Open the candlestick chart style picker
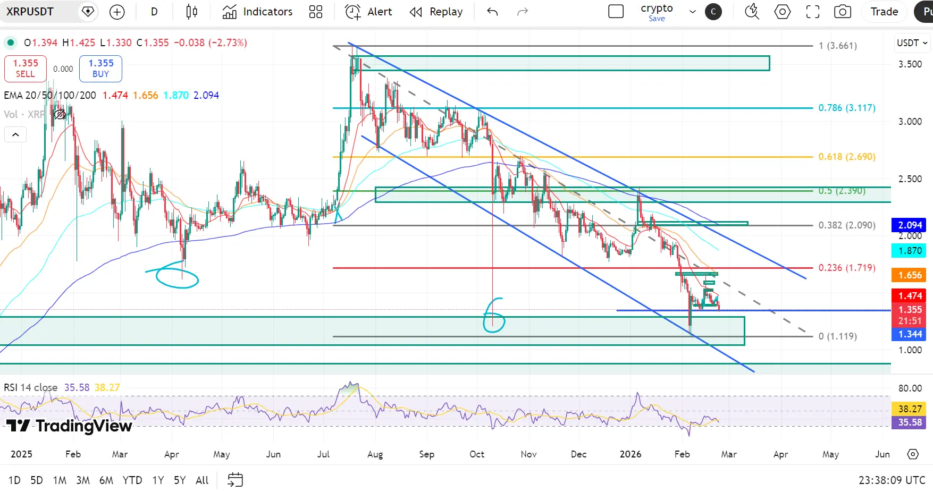 (192, 12)
